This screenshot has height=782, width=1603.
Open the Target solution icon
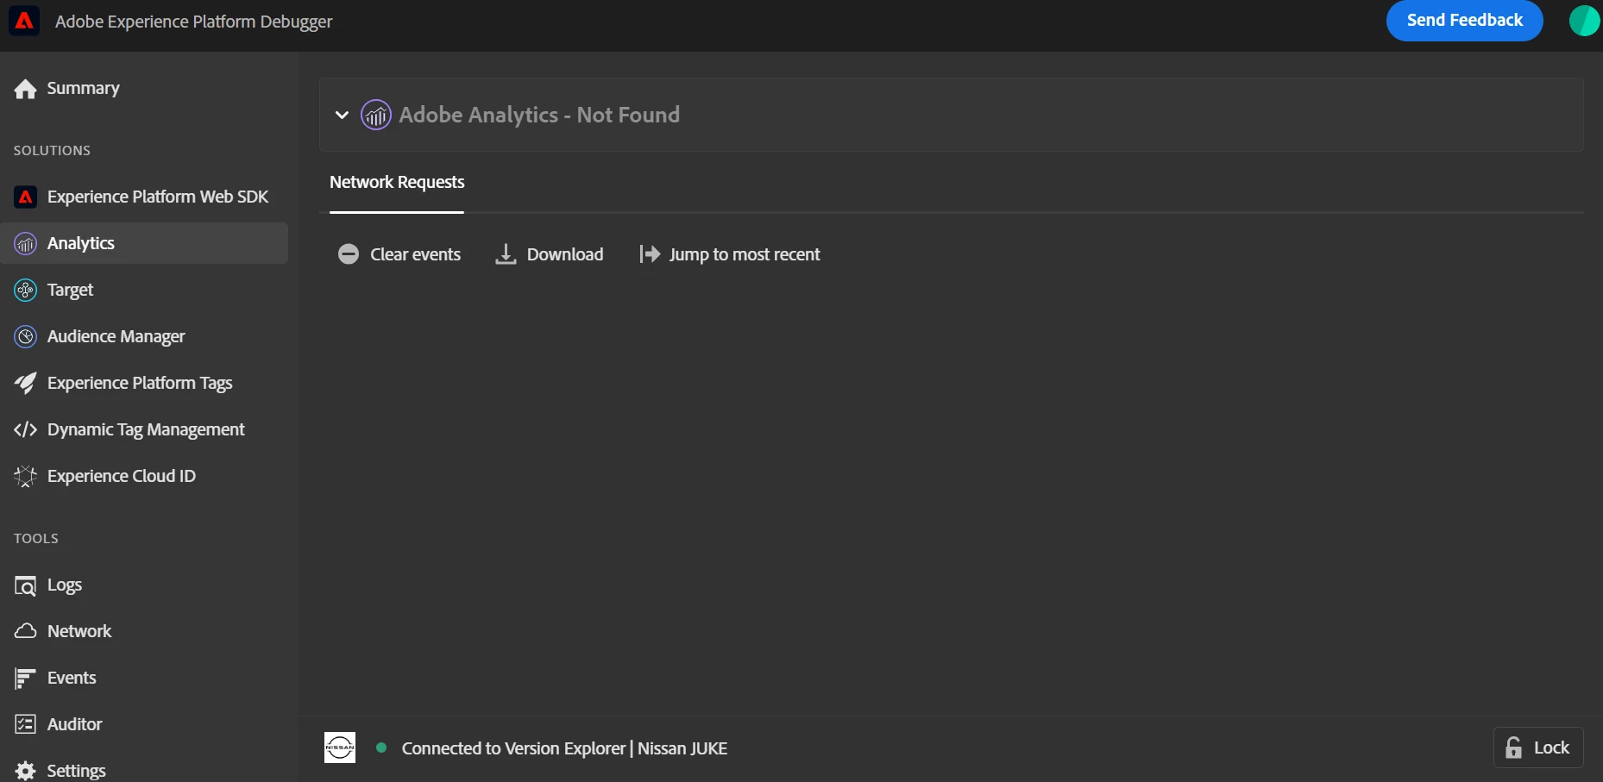tap(26, 291)
